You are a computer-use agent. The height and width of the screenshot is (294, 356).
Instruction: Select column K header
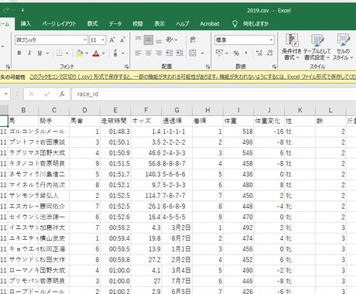tap(300, 111)
